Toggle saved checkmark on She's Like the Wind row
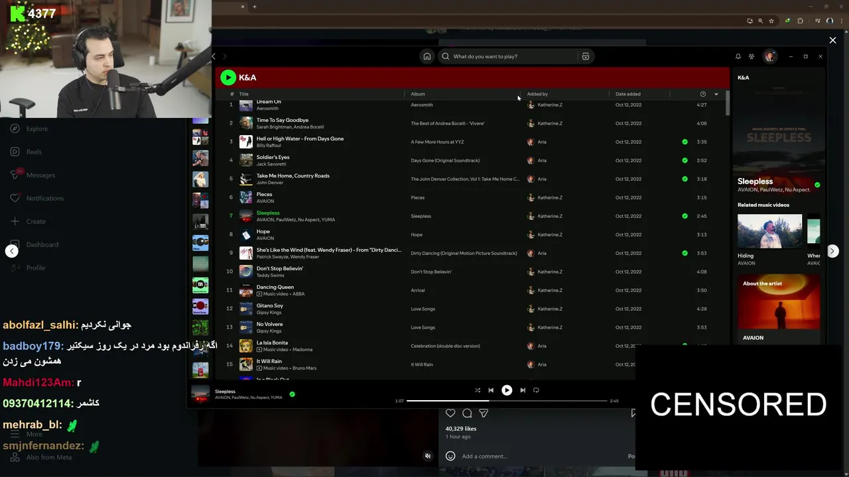849x477 pixels. pos(685,253)
